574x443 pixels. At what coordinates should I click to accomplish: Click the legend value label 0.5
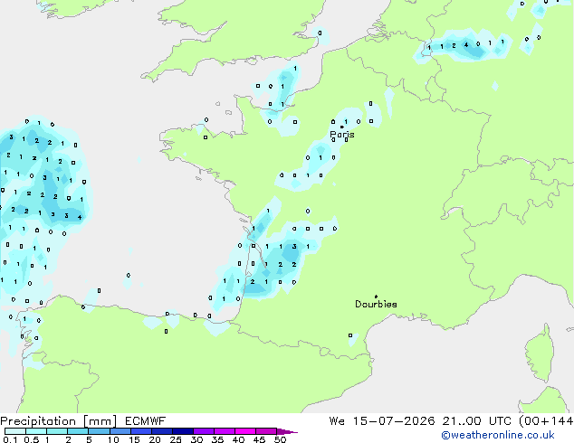32,439
